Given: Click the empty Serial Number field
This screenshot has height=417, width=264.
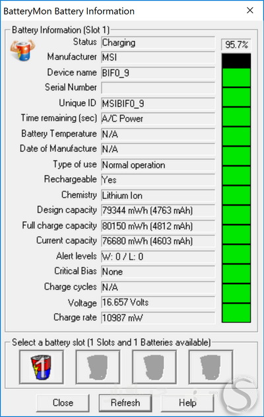Looking at the screenshot, I should tap(158, 88).
